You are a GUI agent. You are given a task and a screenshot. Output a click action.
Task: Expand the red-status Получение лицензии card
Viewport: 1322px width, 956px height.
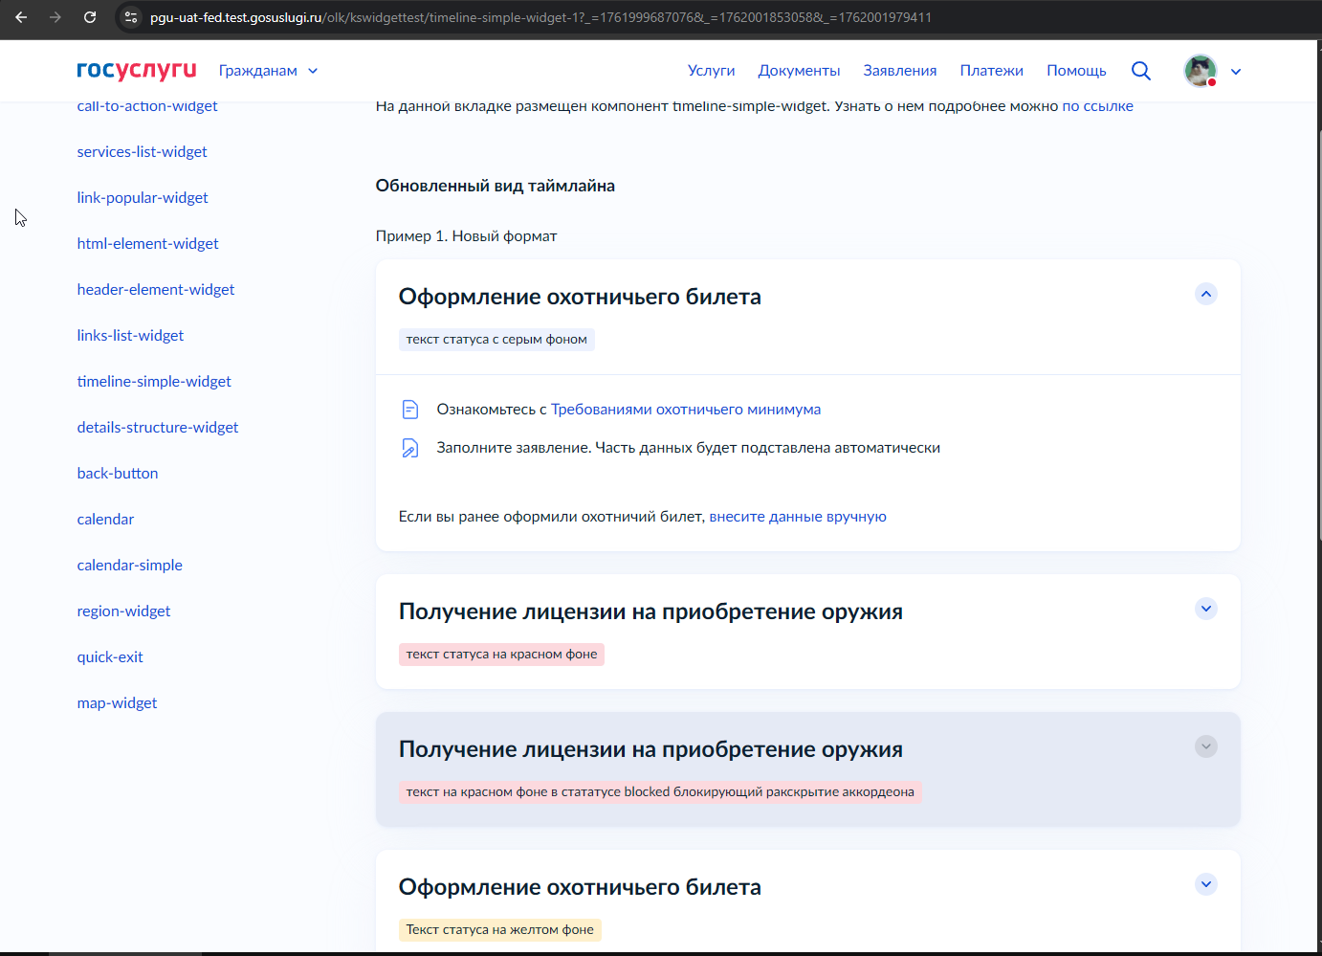1205,609
